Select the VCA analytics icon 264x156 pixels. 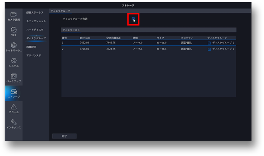(x=14, y=30)
